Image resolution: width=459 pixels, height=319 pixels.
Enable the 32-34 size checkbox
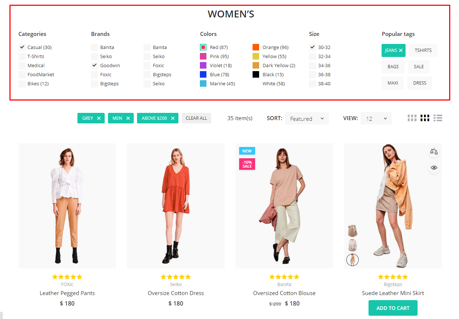click(x=313, y=56)
